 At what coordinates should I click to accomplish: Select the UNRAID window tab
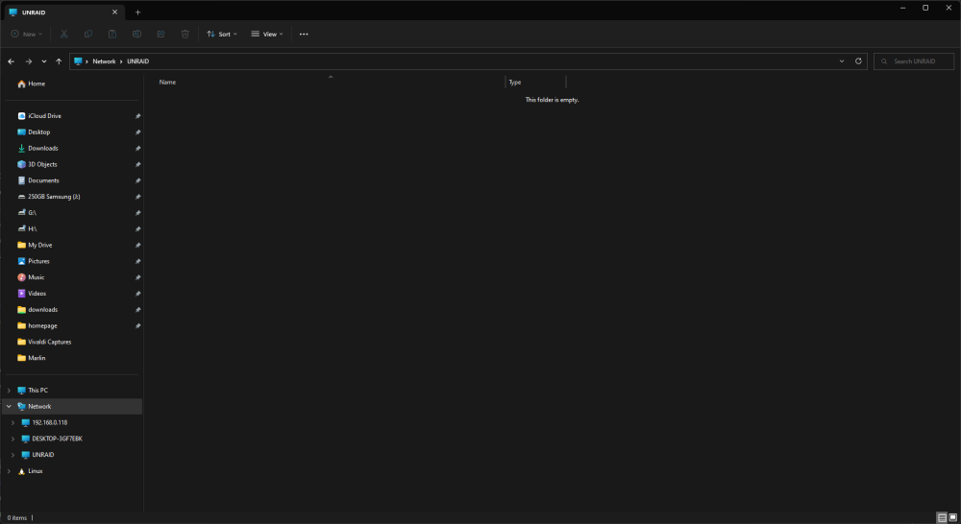point(63,12)
